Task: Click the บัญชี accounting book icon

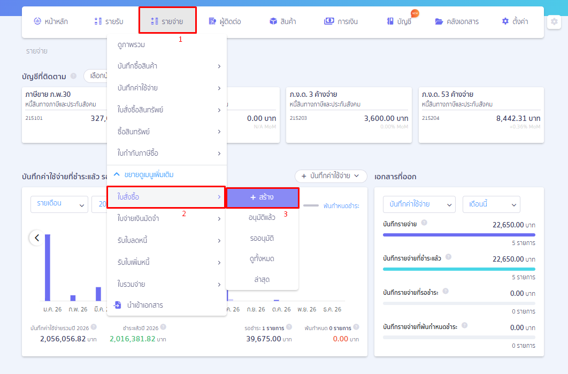Action: pos(390,21)
